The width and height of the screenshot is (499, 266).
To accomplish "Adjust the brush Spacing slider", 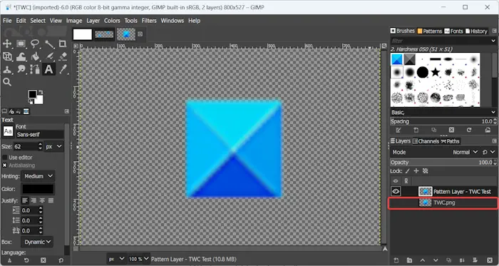I will [x=443, y=121].
